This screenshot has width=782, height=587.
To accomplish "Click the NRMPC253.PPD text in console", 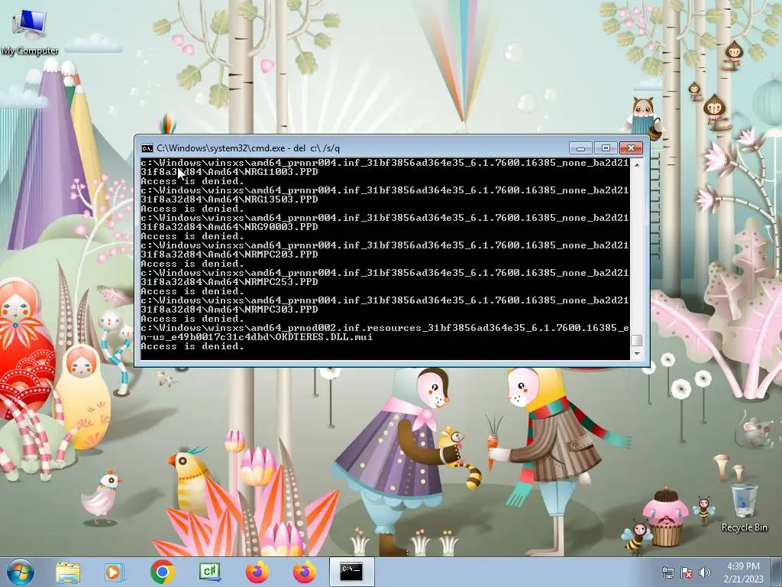I will coord(281,281).
